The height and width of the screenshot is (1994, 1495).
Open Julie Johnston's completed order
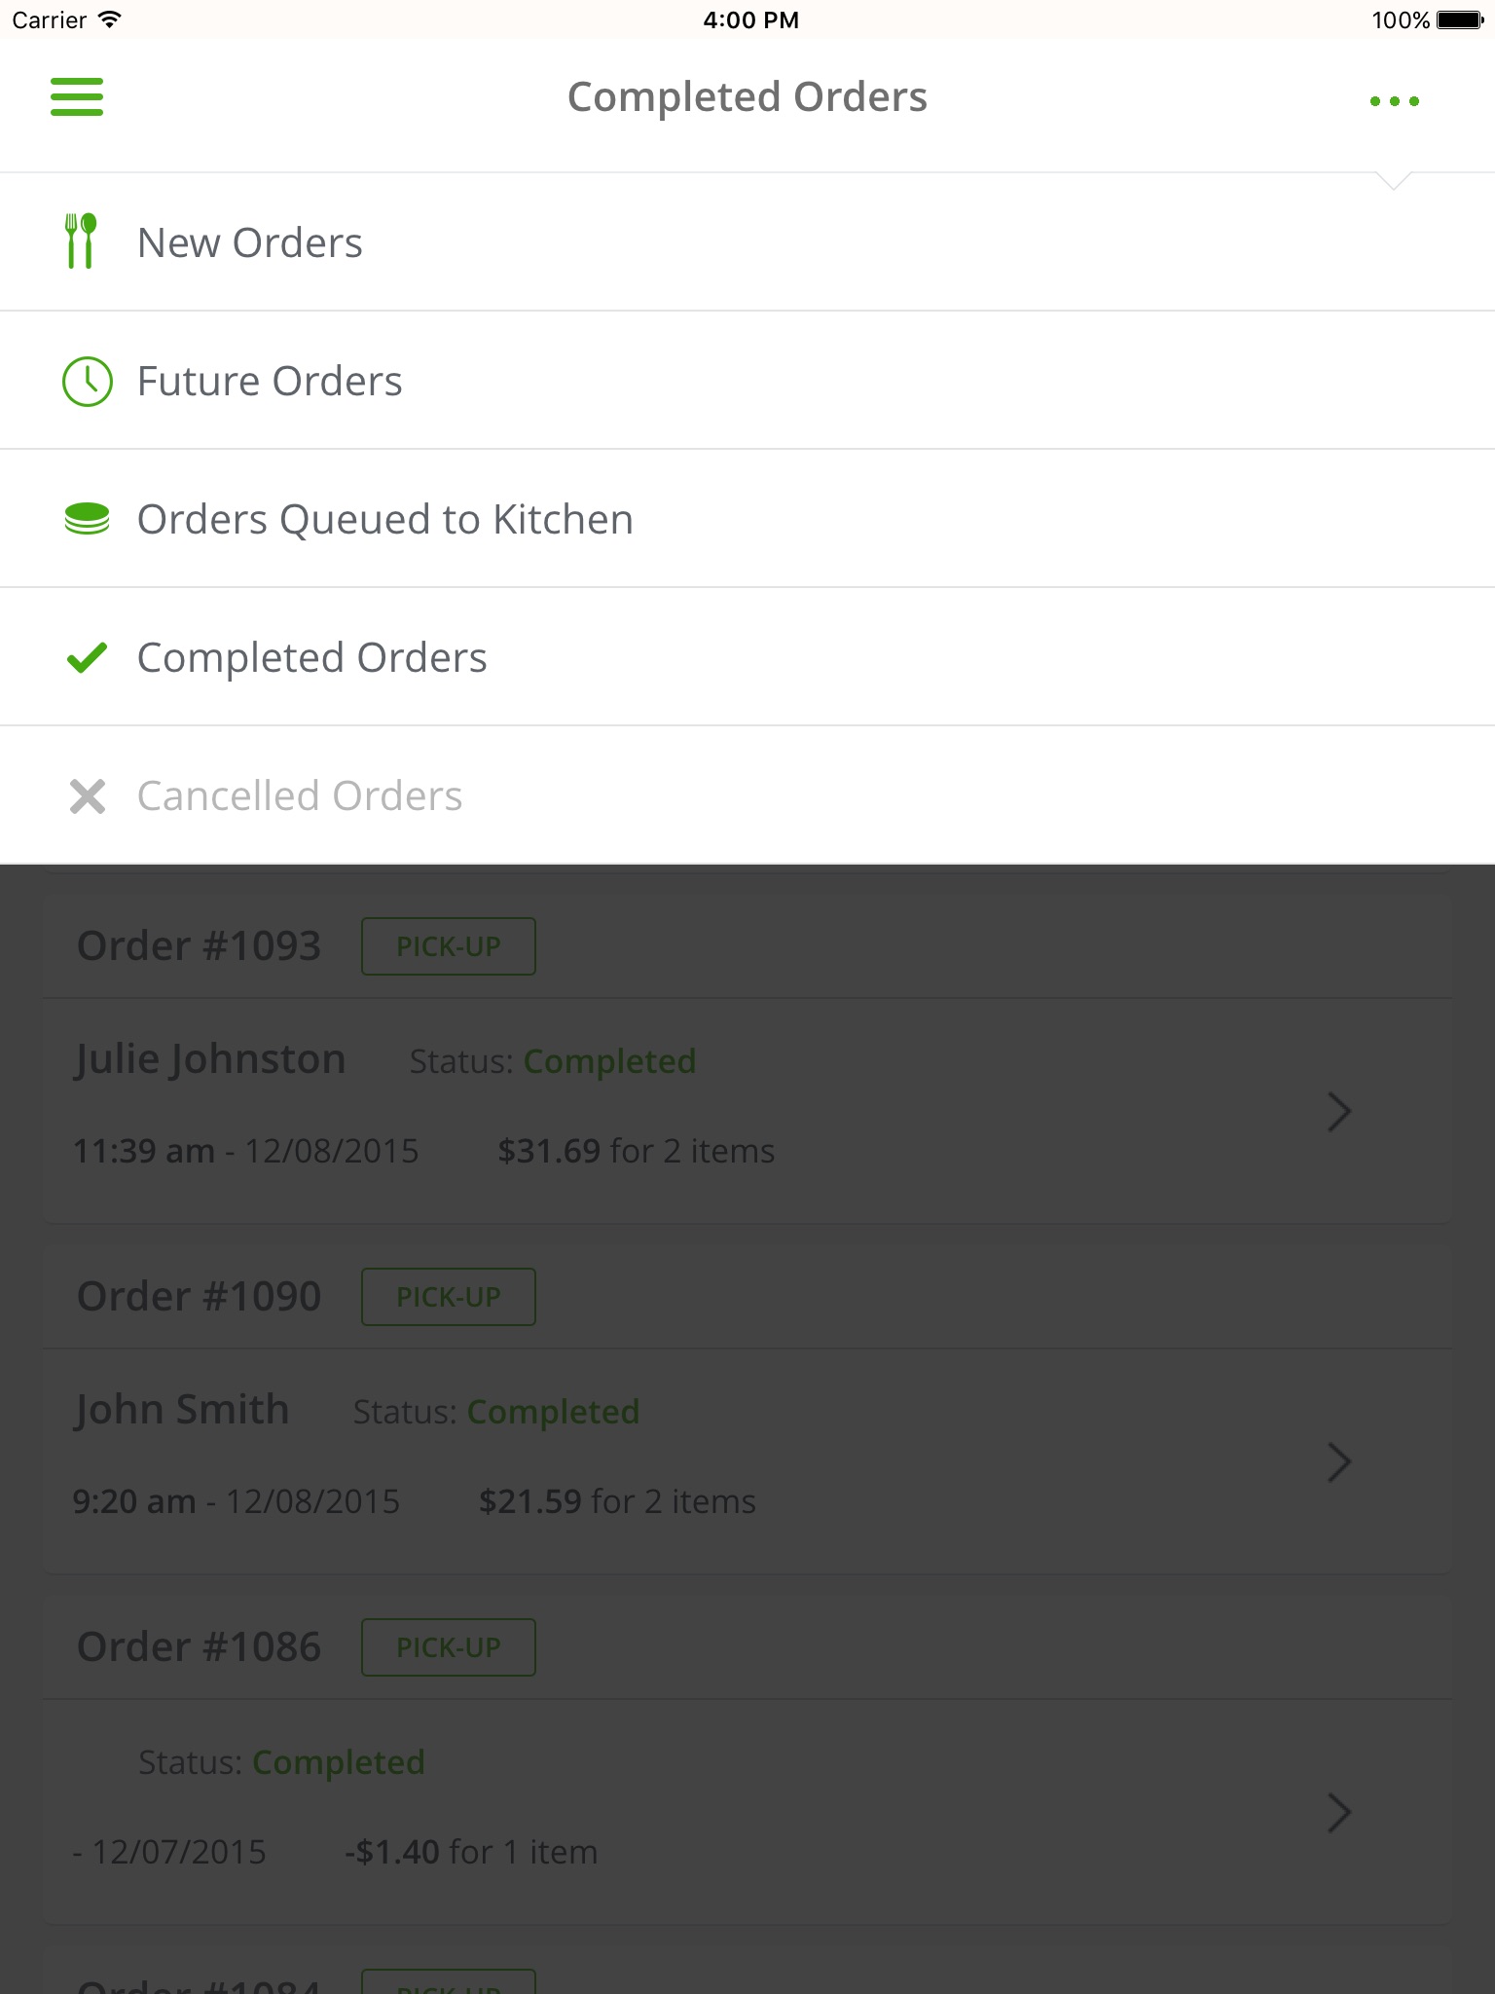click(210, 1059)
